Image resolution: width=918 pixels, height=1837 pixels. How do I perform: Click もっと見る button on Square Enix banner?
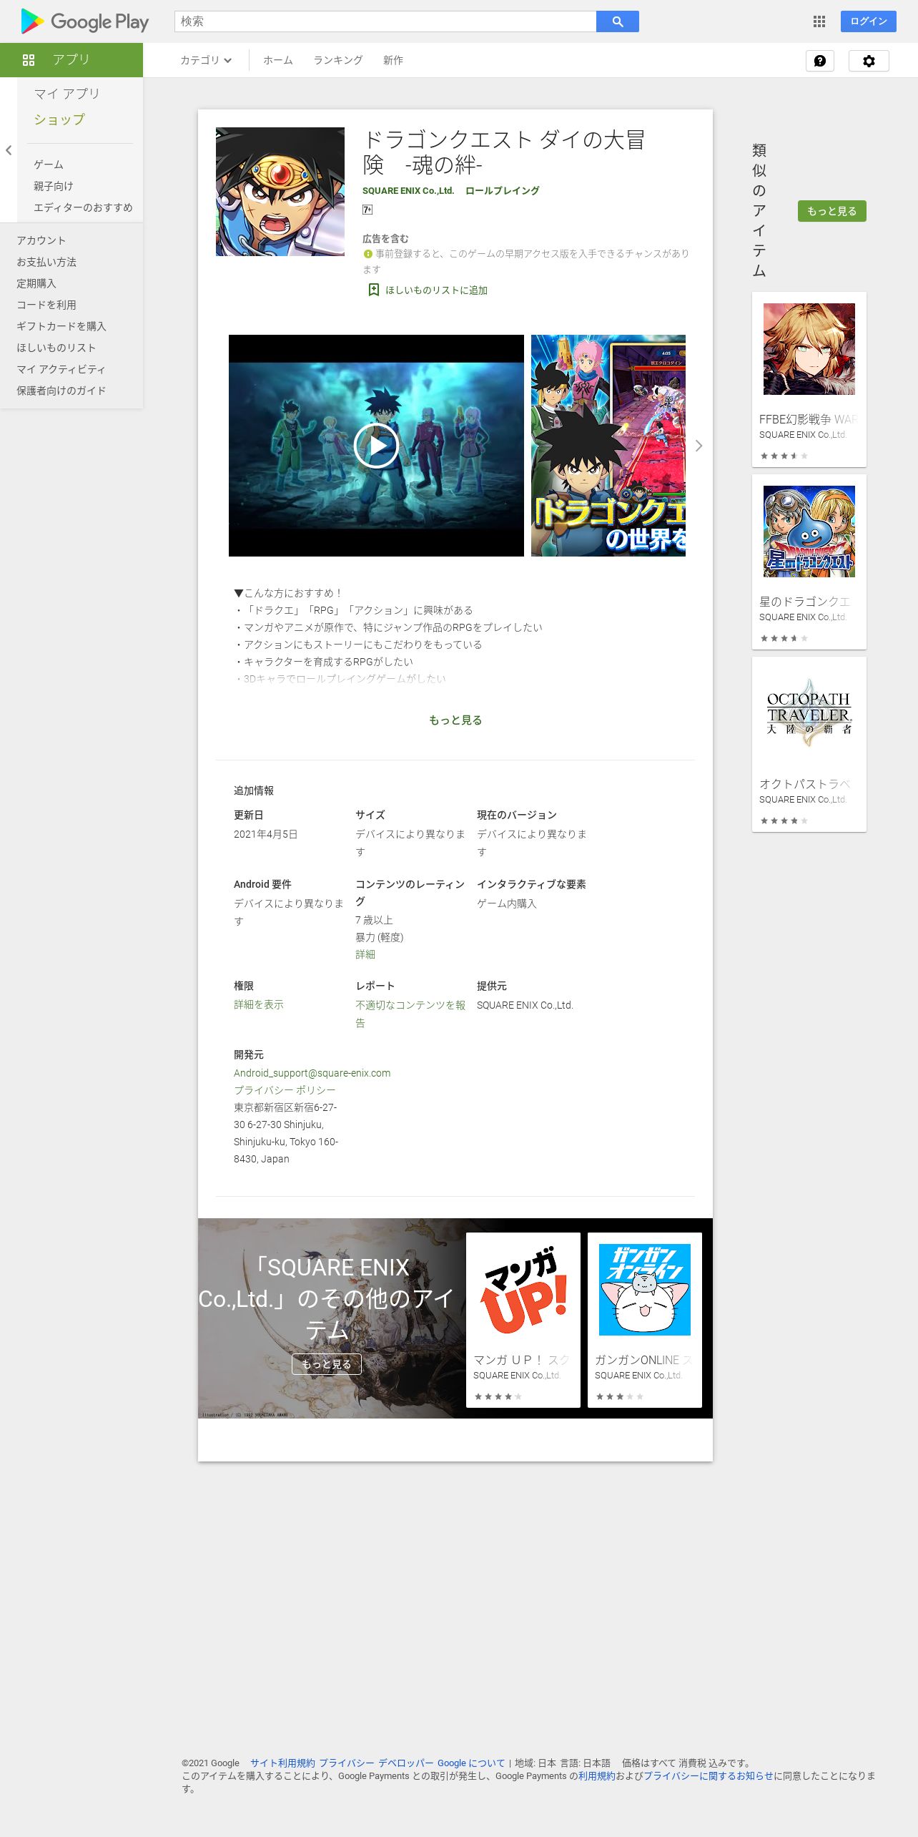[x=327, y=1364]
